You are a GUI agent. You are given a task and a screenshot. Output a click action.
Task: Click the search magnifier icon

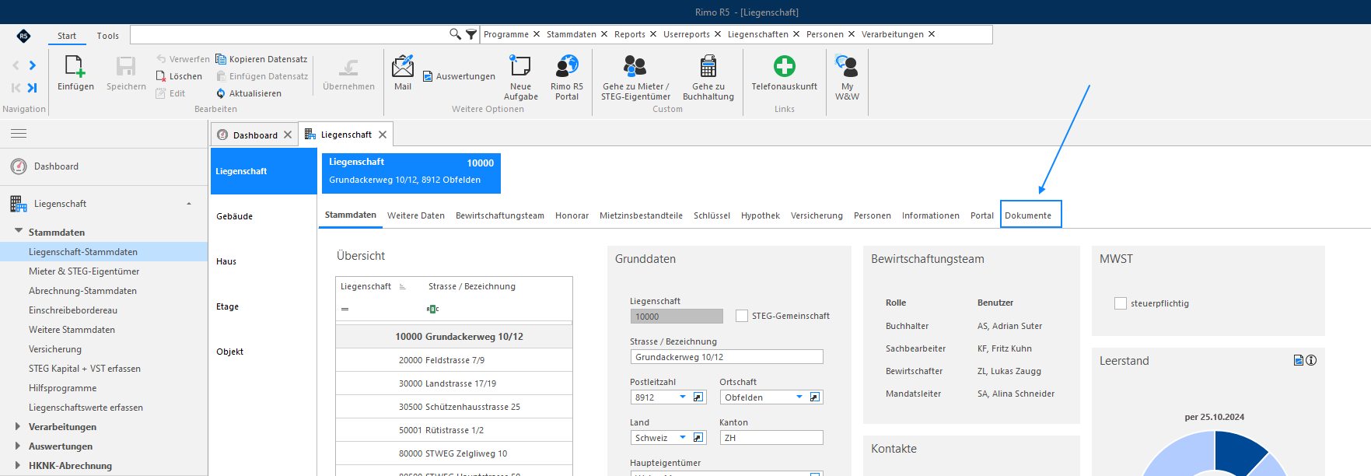click(455, 34)
